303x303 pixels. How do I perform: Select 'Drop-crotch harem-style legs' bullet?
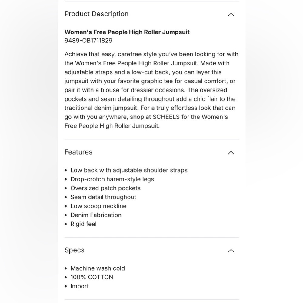112,179
